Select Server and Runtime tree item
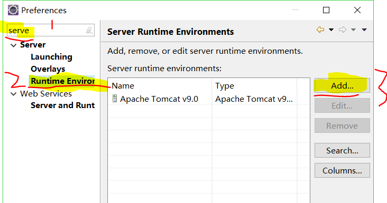 pyautogui.click(x=63, y=105)
